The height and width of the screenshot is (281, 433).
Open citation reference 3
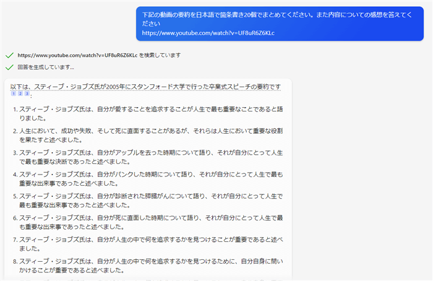pos(27,93)
